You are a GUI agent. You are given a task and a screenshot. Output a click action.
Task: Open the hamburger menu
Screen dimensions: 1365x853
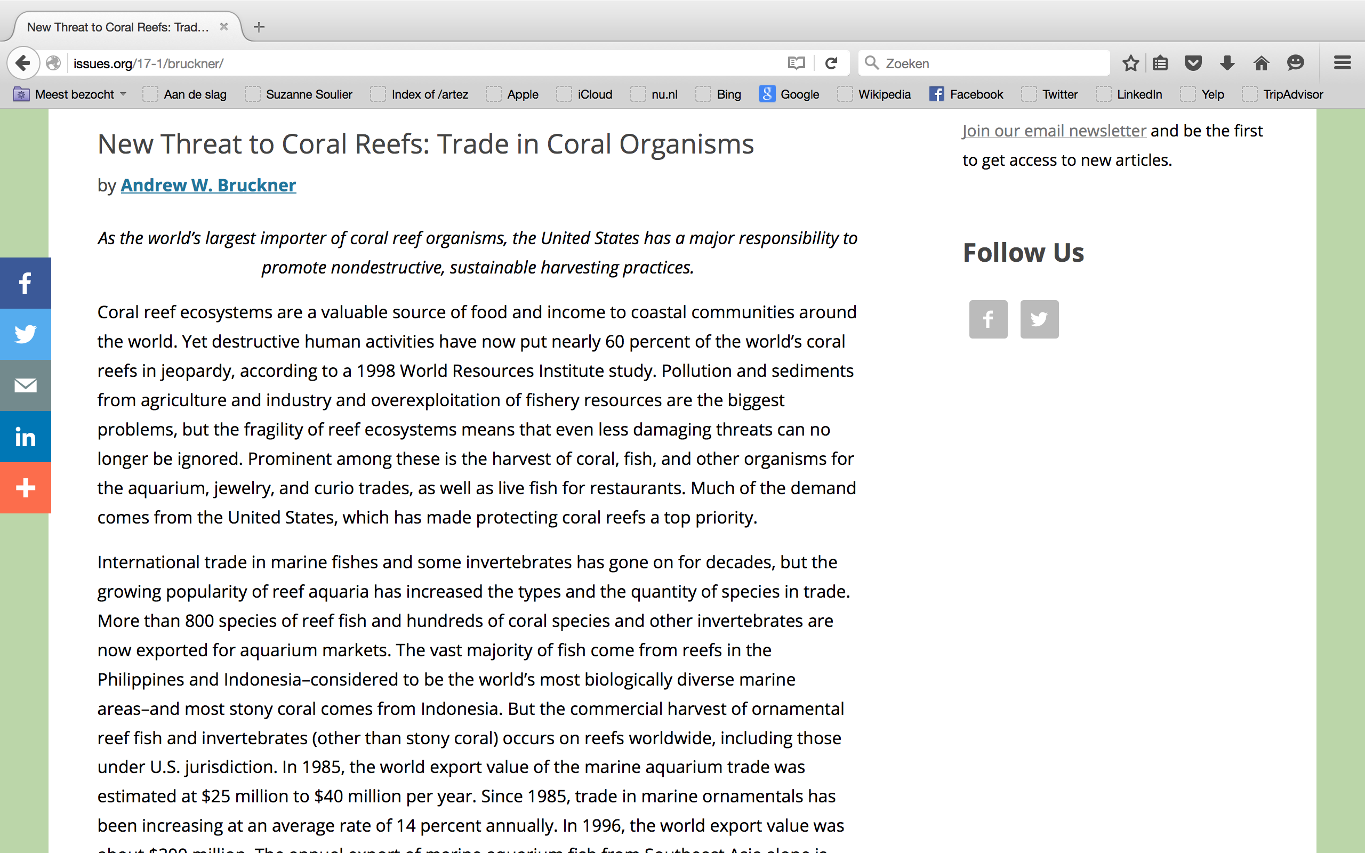[1343, 63]
